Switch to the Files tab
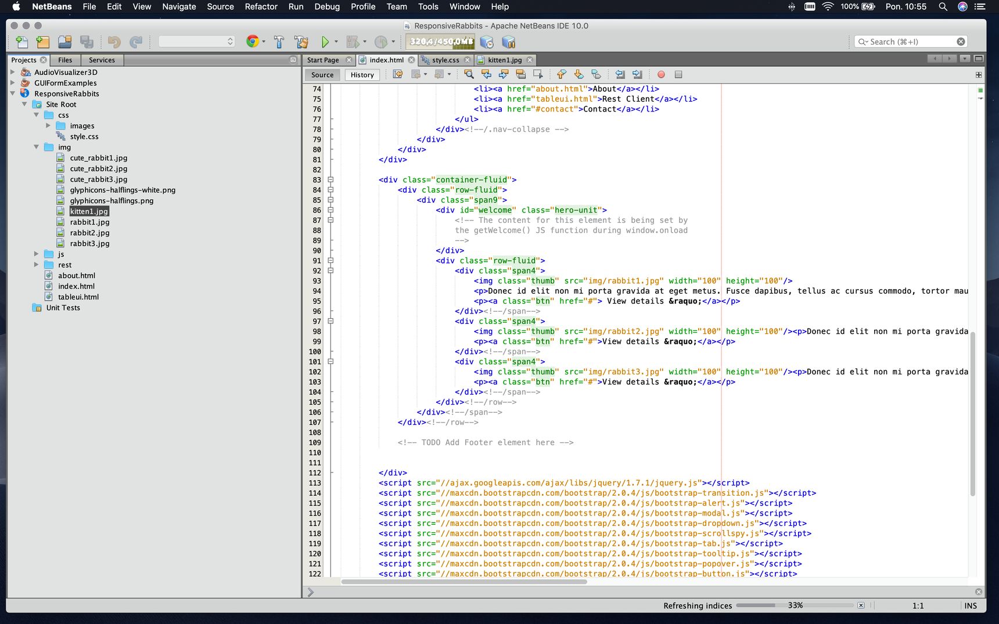The height and width of the screenshot is (624, 999). 65,60
